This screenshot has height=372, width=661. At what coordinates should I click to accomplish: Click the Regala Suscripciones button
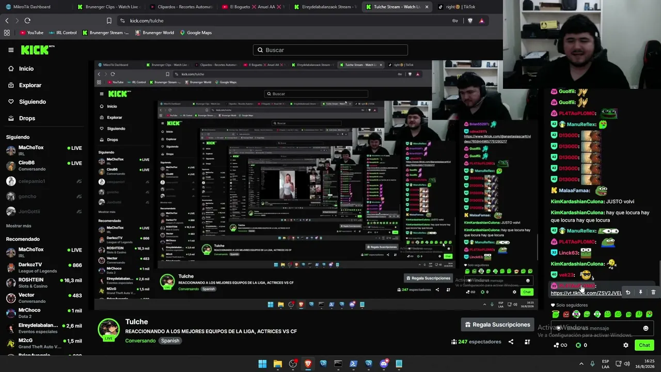[498, 324]
